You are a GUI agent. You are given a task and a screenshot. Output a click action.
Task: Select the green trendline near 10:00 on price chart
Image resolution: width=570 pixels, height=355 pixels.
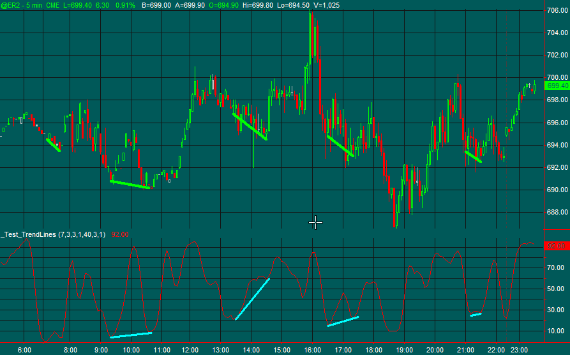tap(130, 185)
